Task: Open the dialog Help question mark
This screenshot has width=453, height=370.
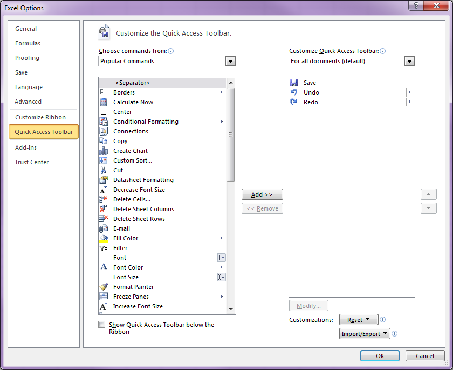Action: point(416,5)
